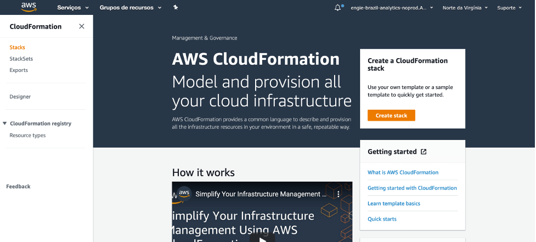
Task: Go to Exports in sidebar
Action: [19, 70]
